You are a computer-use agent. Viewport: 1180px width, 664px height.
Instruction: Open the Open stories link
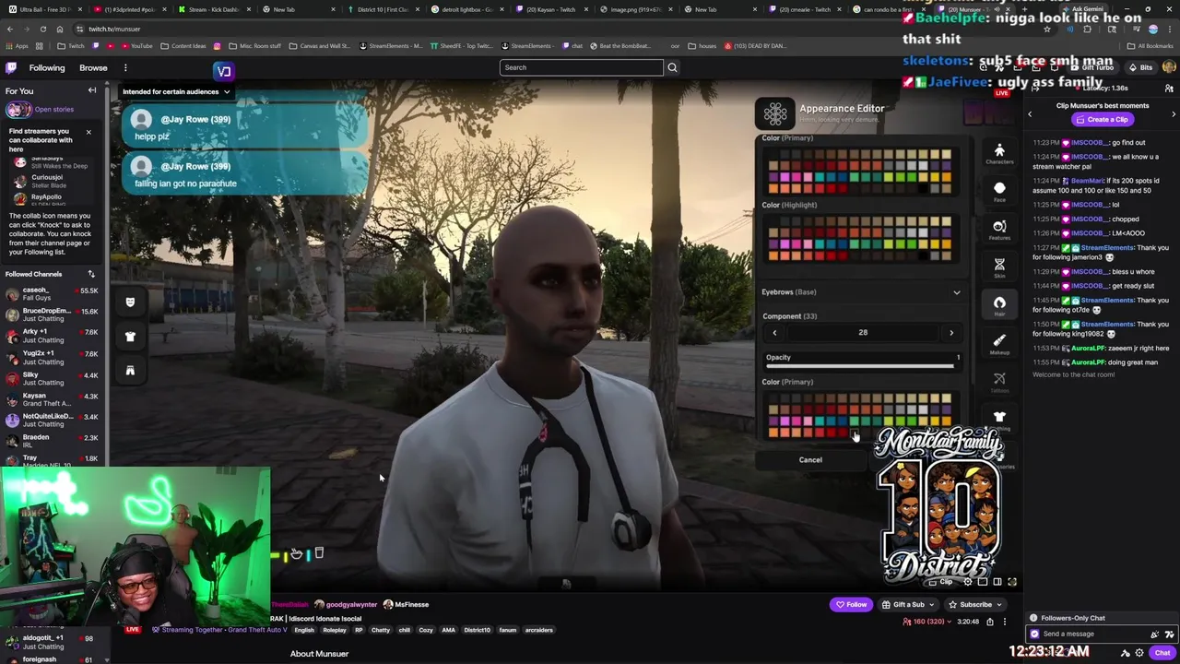(54, 110)
